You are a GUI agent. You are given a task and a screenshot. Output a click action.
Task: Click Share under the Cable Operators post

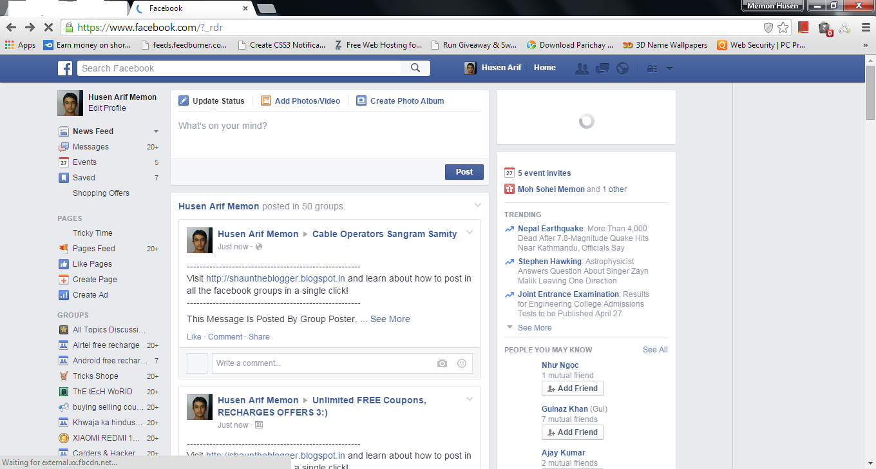tap(259, 337)
